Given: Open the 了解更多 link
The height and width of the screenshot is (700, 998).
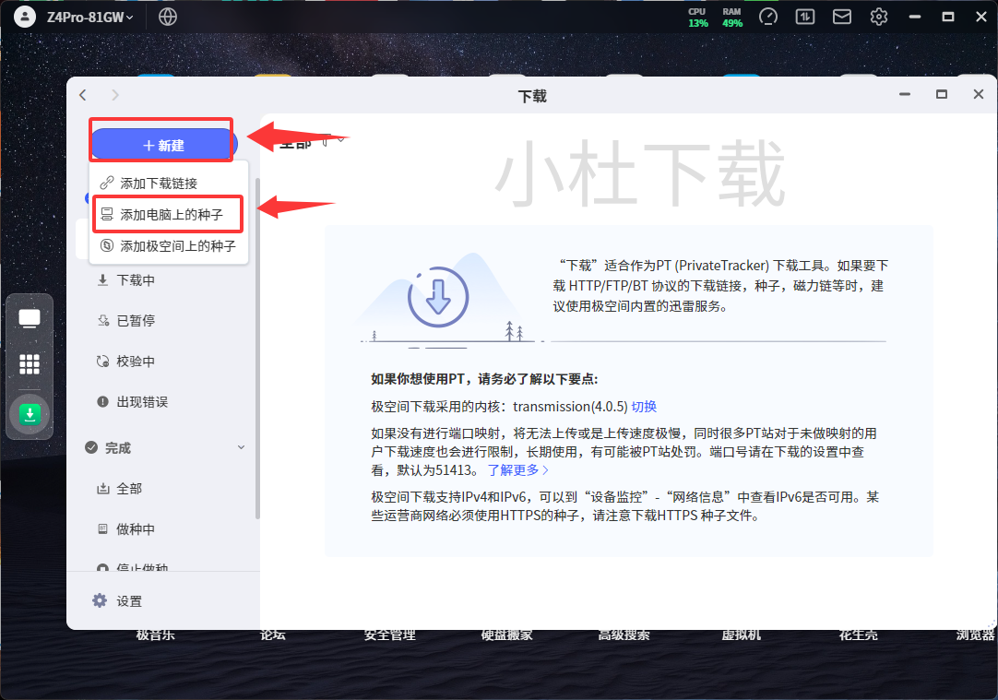Looking at the screenshot, I should [x=518, y=469].
